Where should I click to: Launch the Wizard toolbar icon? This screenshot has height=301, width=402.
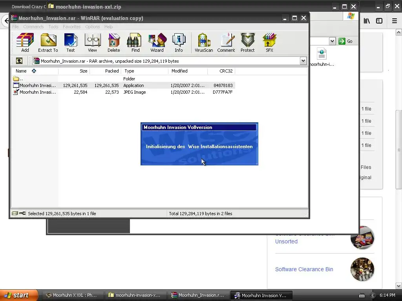[157, 42]
